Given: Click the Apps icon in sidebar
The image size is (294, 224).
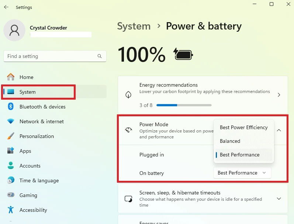Looking at the screenshot, I should 11,151.
